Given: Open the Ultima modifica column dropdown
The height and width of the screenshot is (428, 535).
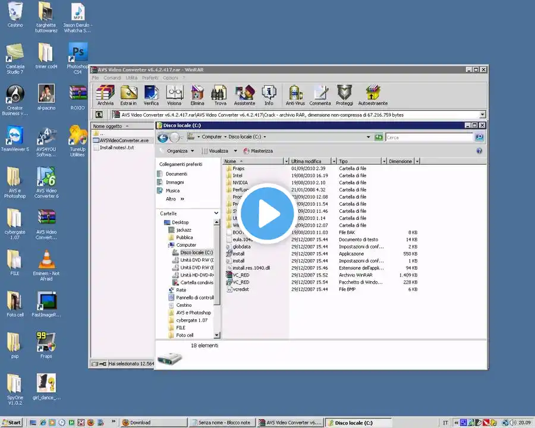Looking at the screenshot, I should tap(334, 161).
